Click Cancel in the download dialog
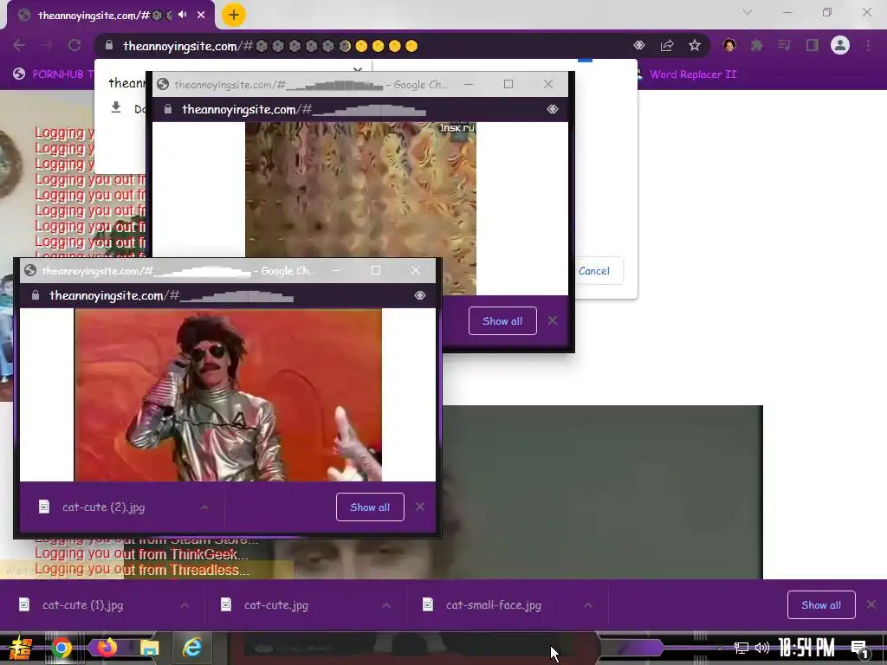Image resolution: width=887 pixels, height=665 pixels. pyautogui.click(x=594, y=271)
